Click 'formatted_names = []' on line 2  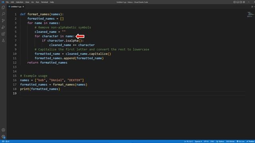(45, 19)
